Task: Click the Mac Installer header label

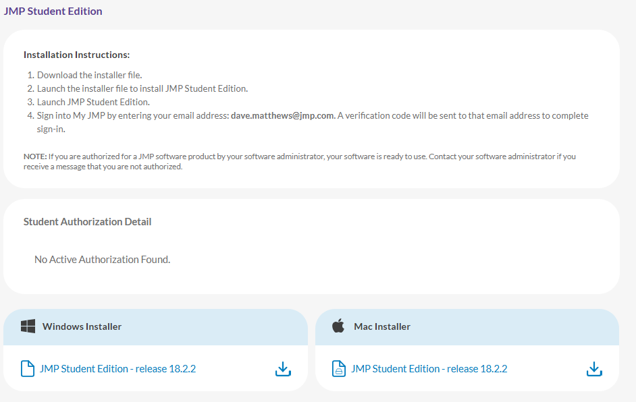Action: point(382,326)
